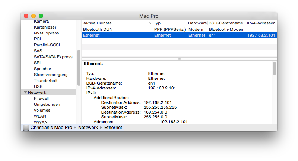Open Thunderbolt section
298x161 pixels.
pos(45,80)
